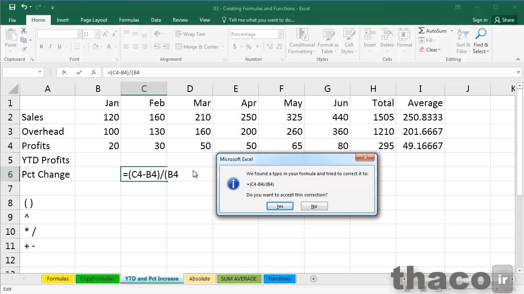Click the Cut scissors icon

tap(24, 31)
